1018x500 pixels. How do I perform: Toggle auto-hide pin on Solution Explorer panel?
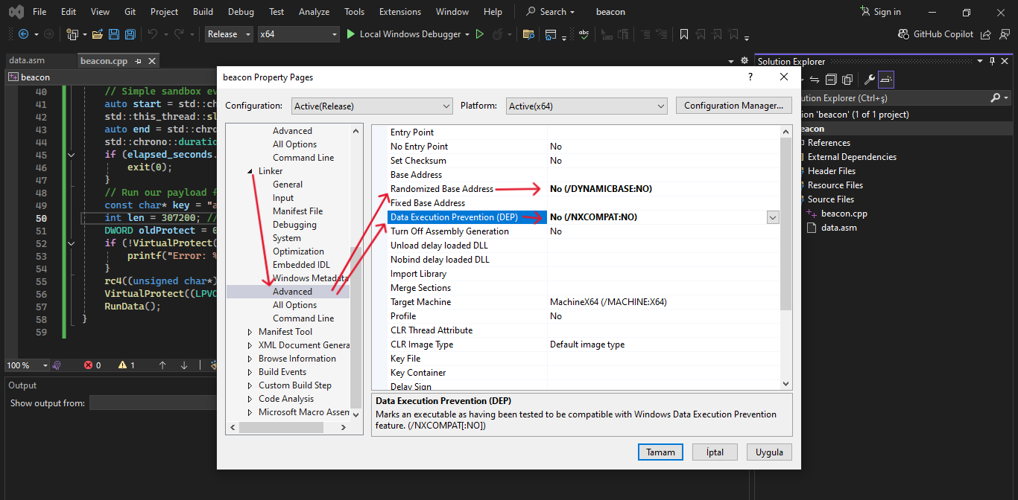click(x=991, y=61)
